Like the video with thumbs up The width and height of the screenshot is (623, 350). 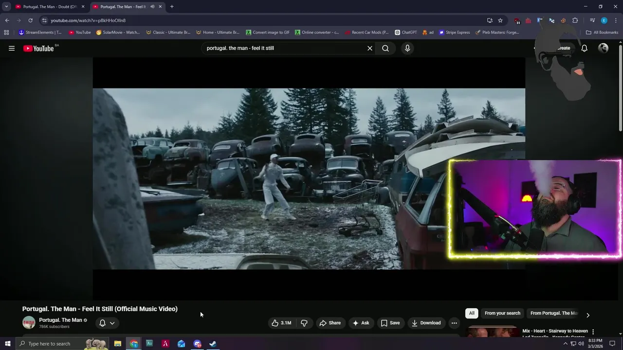[x=281, y=323]
